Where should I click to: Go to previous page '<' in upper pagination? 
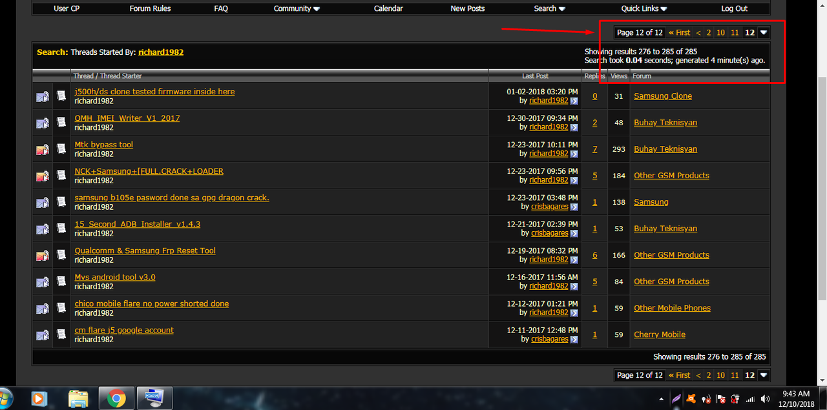coord(698,32)
